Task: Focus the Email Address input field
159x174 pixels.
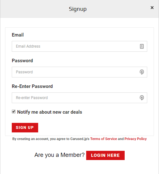Action: coord(79,46)
